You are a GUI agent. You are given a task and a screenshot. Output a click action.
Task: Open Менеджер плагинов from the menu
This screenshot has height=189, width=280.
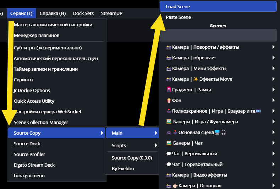36,35
